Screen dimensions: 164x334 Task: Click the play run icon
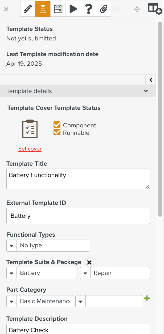tap(73, 9)
